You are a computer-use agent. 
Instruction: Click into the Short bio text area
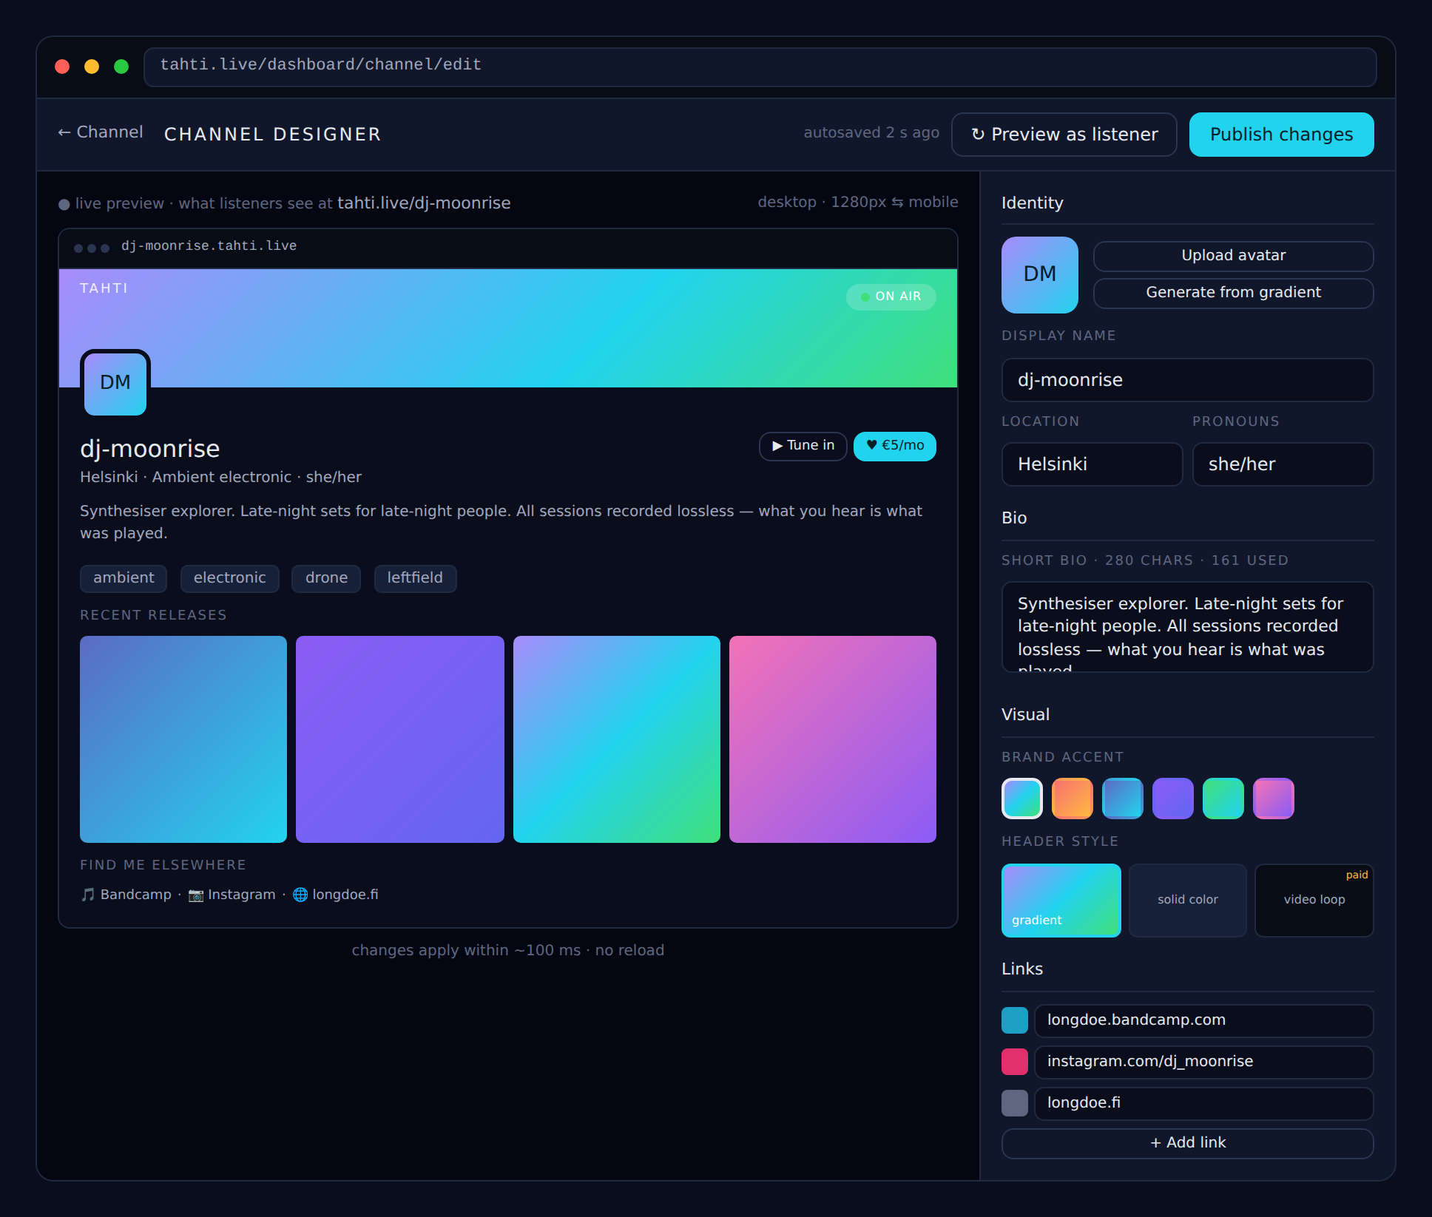point(1187,627)
